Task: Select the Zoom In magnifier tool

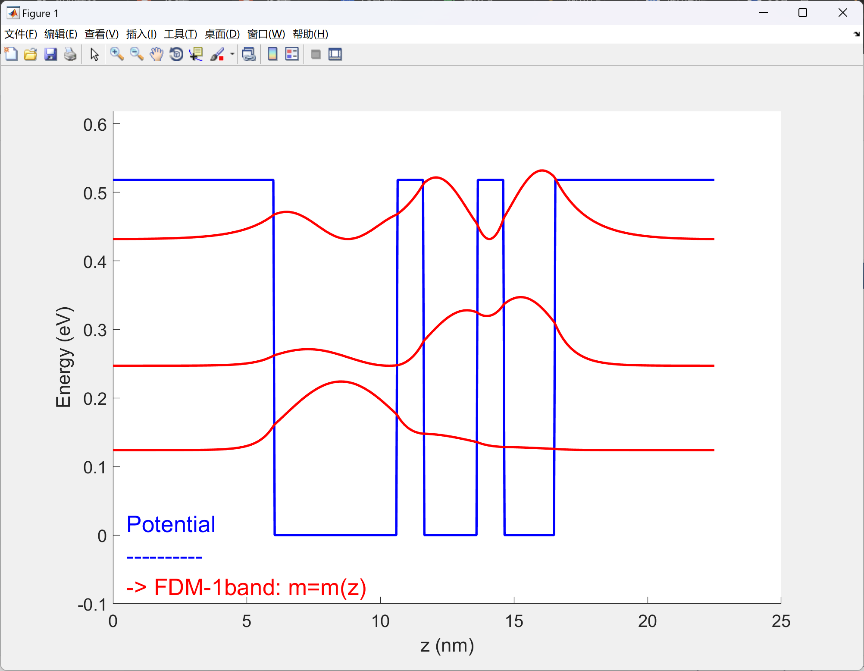Action: pyautogui.click(x=116, y=54)
